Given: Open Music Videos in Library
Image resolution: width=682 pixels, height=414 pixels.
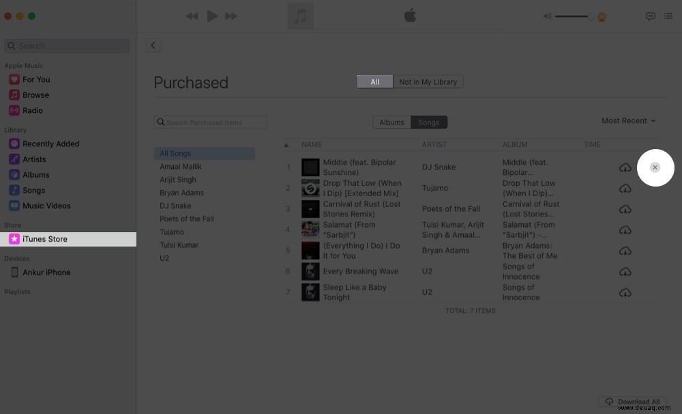Looking at the screenshot, I should point(46,206).
